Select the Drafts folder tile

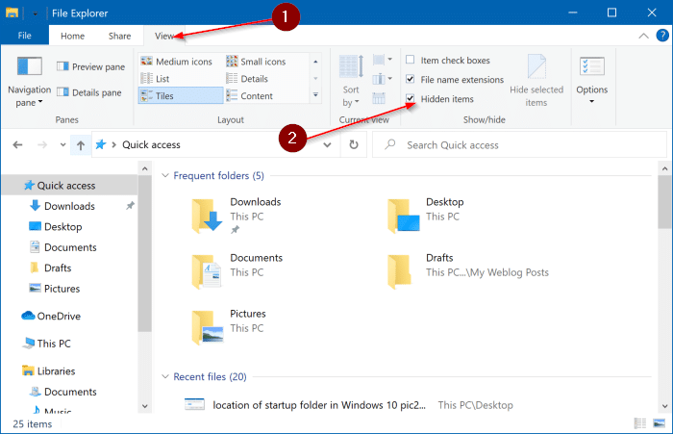point(468,271)
